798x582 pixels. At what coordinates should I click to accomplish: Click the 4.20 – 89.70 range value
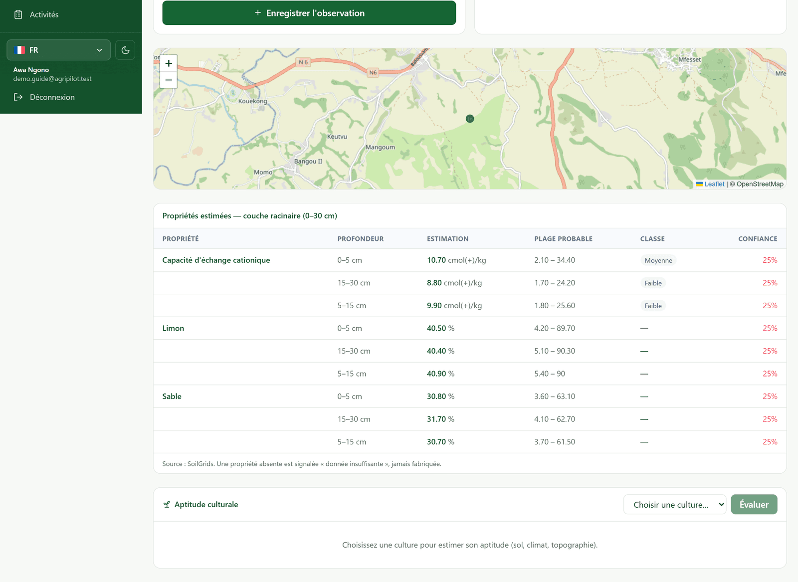555,328
